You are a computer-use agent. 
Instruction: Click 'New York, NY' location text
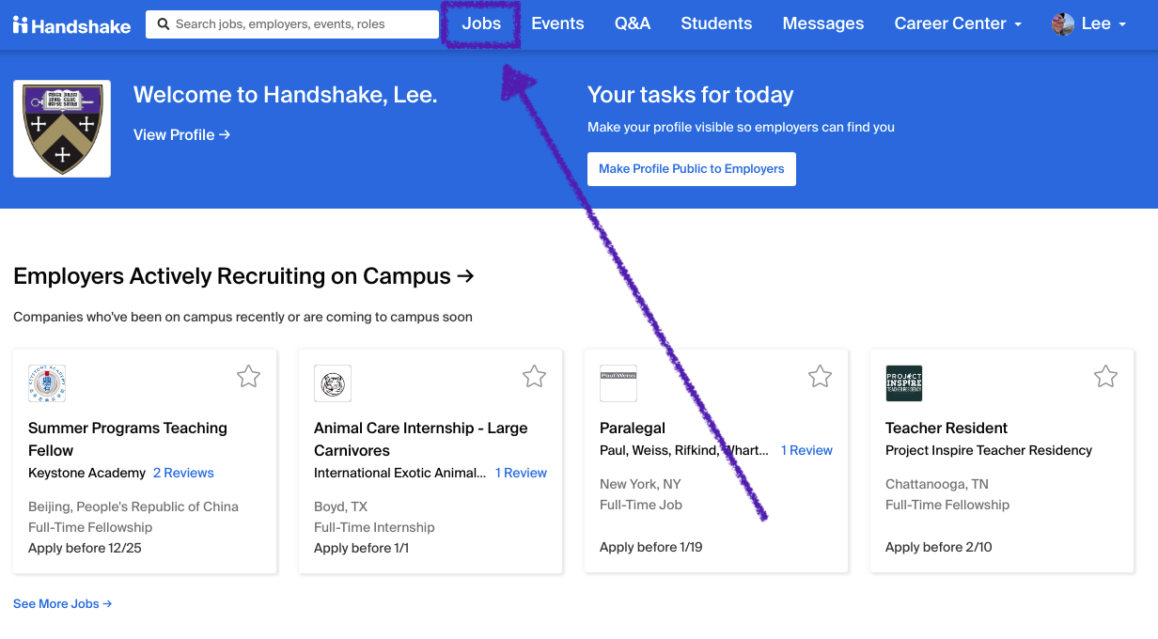[640, 484]
